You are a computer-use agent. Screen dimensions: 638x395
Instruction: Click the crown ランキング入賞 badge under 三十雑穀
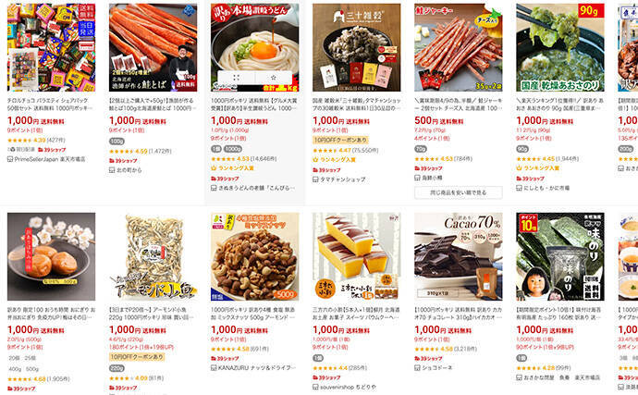(334, 160)
